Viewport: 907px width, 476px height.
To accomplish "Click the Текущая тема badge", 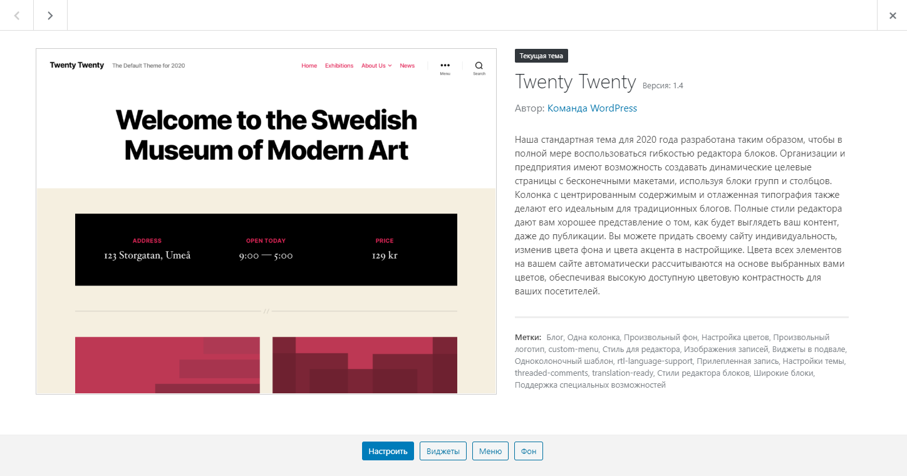I will coord(541,56).
